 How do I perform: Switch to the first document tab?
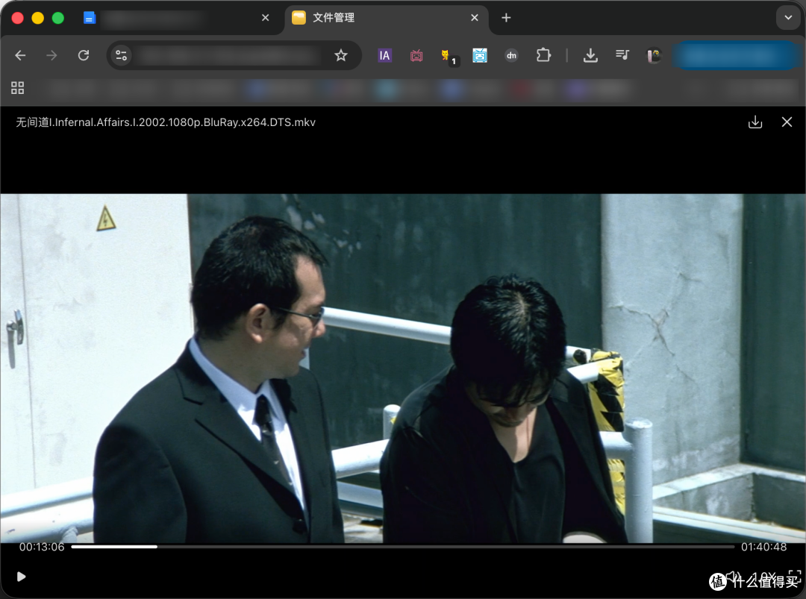click(x=176, y=18)
